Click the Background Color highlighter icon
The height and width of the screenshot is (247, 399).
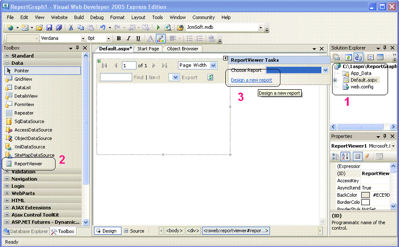point(160,39)
